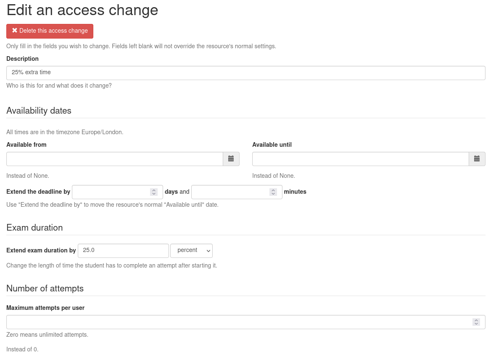The width and height of the screenshot is (504, 356).
Task: Increase the maximum attempts per user
Action: (x=476, y=320)
